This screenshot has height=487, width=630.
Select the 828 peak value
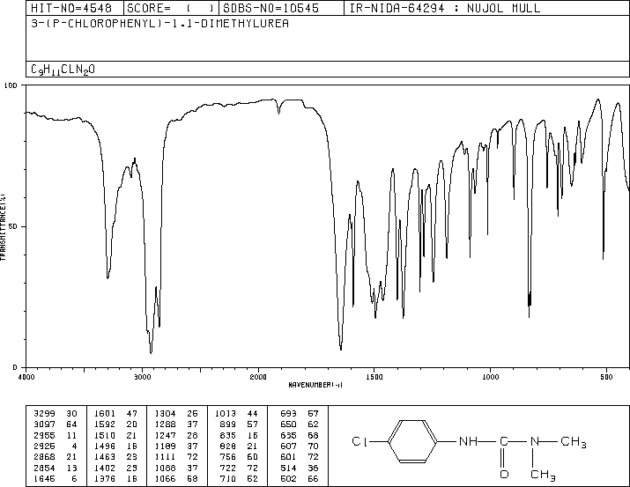point(228,446)
